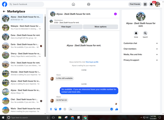164x120 pixels.
Task: Click the $700 2bed 2bath listing link
Action: [x=67, y=22]
